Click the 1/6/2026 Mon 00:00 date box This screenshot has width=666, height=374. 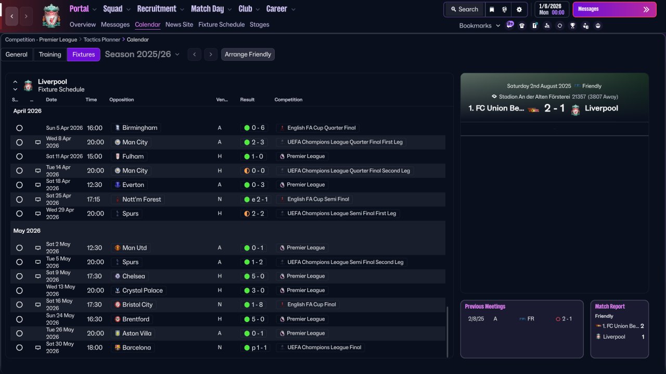pos(552,9)
